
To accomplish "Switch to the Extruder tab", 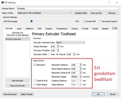I will (x=9, y=28).
